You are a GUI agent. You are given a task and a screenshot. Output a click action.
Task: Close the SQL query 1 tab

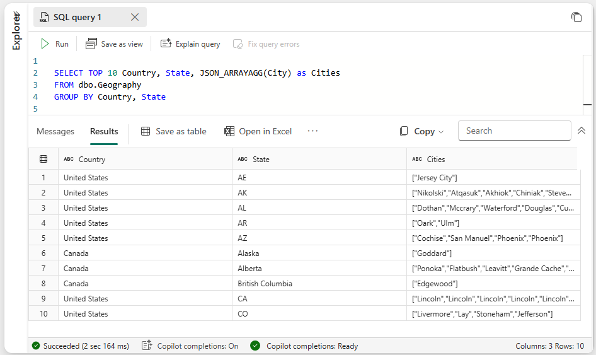point(135,17)
